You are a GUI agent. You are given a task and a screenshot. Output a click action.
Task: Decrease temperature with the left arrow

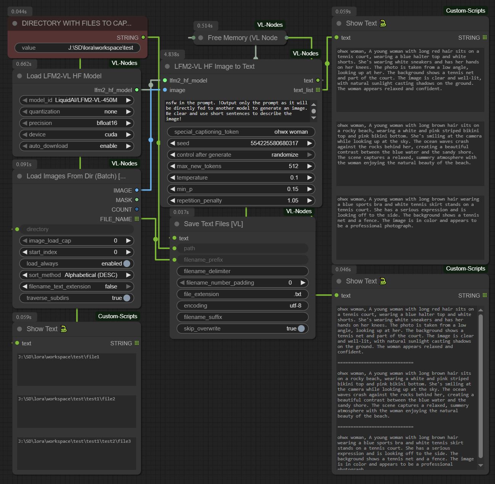point(172,178)
